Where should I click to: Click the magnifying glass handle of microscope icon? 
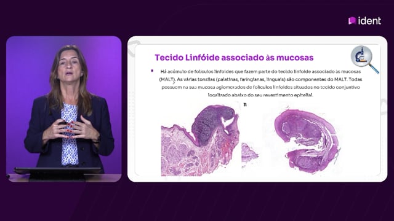374,69
